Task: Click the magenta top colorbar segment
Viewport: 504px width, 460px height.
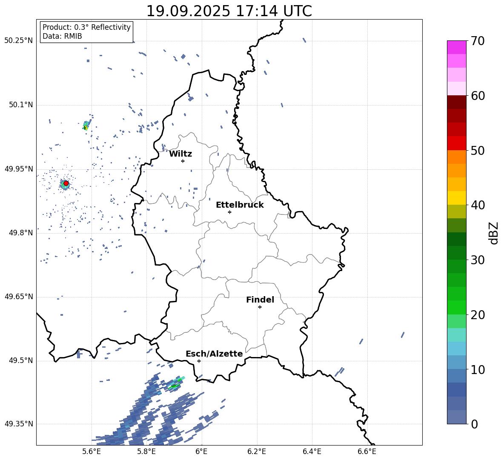Action: tap(456, 47)
